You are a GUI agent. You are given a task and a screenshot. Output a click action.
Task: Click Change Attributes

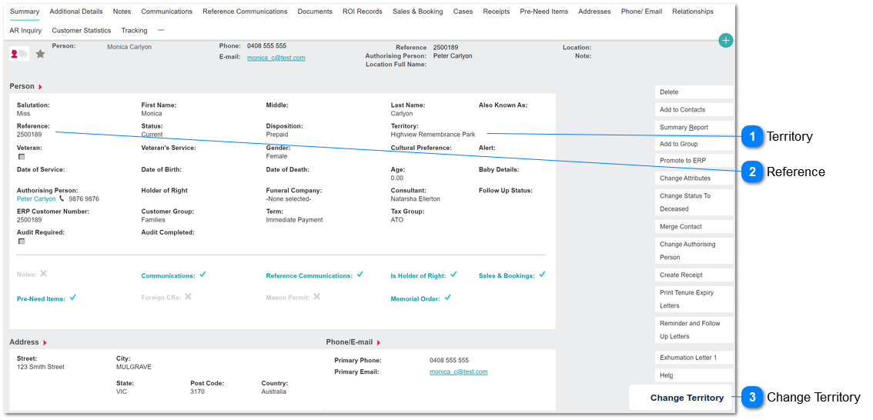pyautogui.click(x=694, y=178)
